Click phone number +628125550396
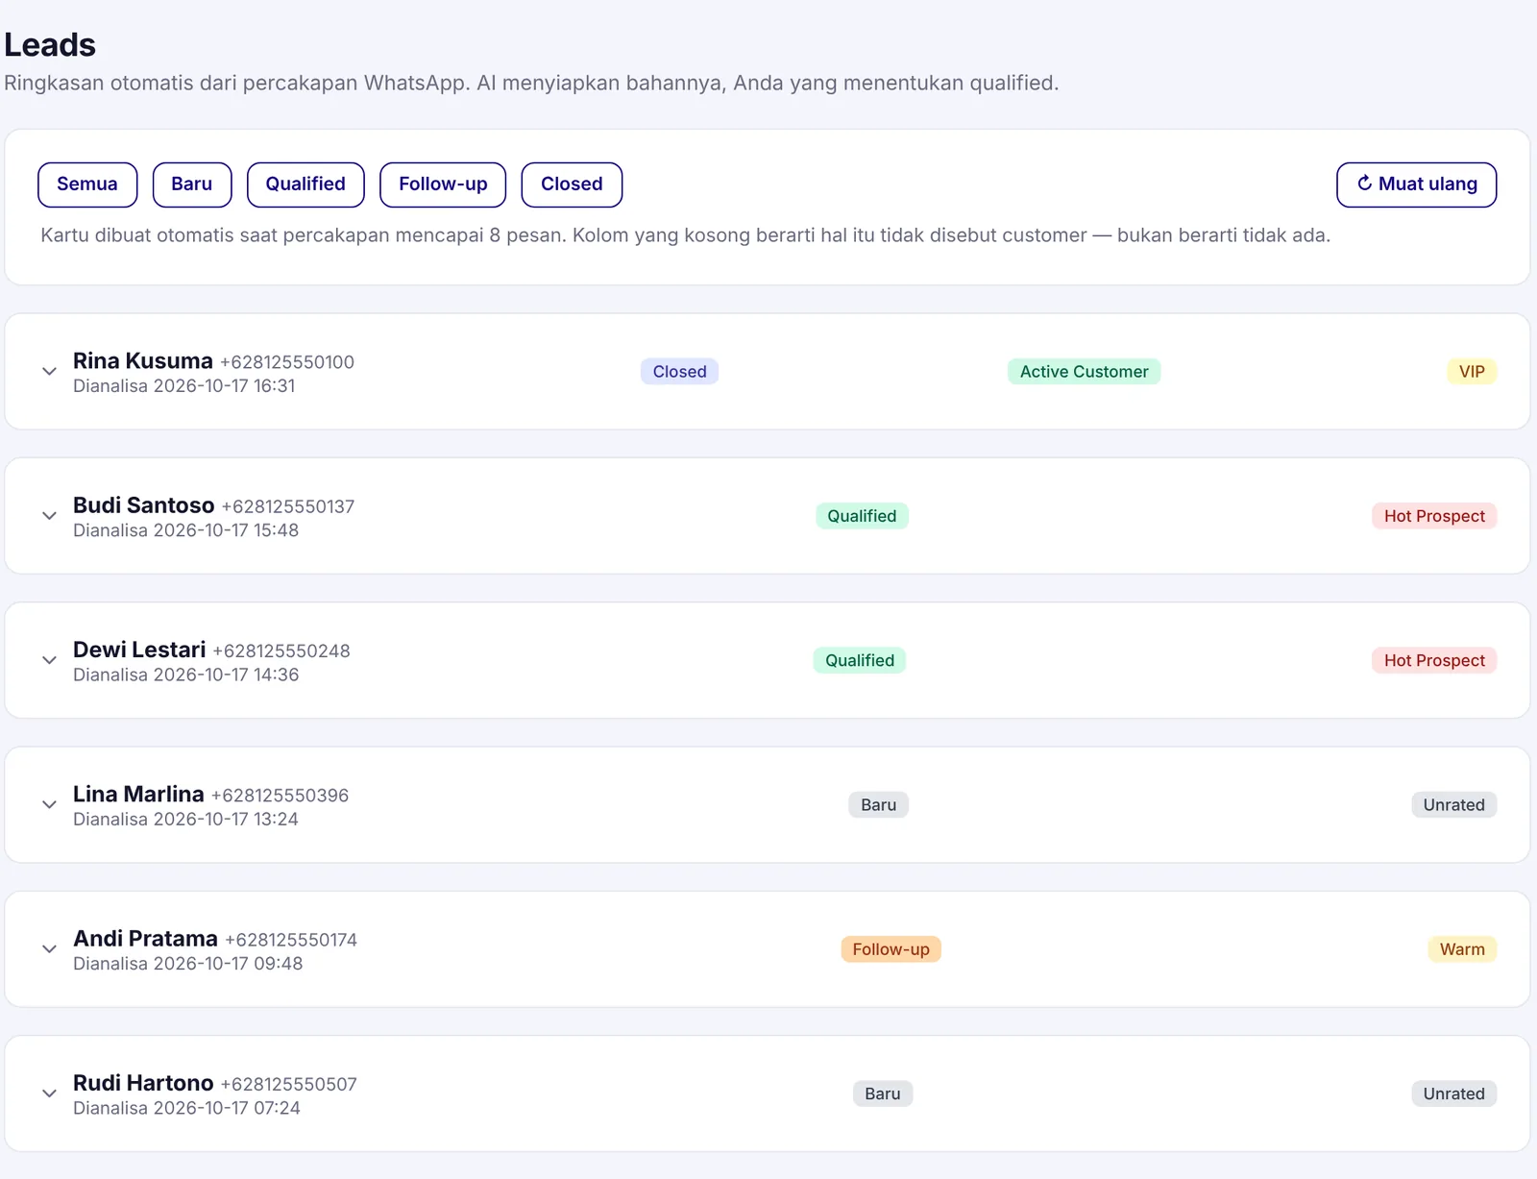Image resolution: width=1537 pixels, height=1179 pixels. point(281,796)
